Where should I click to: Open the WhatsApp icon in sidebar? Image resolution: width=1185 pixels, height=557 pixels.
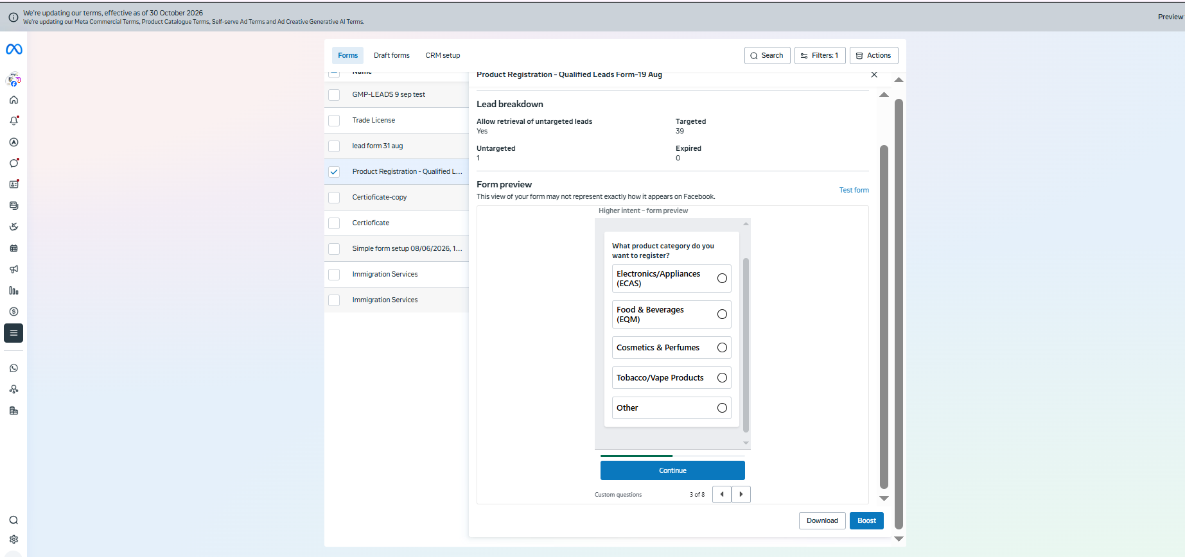pos(13,368)
